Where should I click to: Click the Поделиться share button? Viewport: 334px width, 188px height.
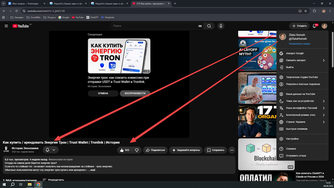click(156, 150)
